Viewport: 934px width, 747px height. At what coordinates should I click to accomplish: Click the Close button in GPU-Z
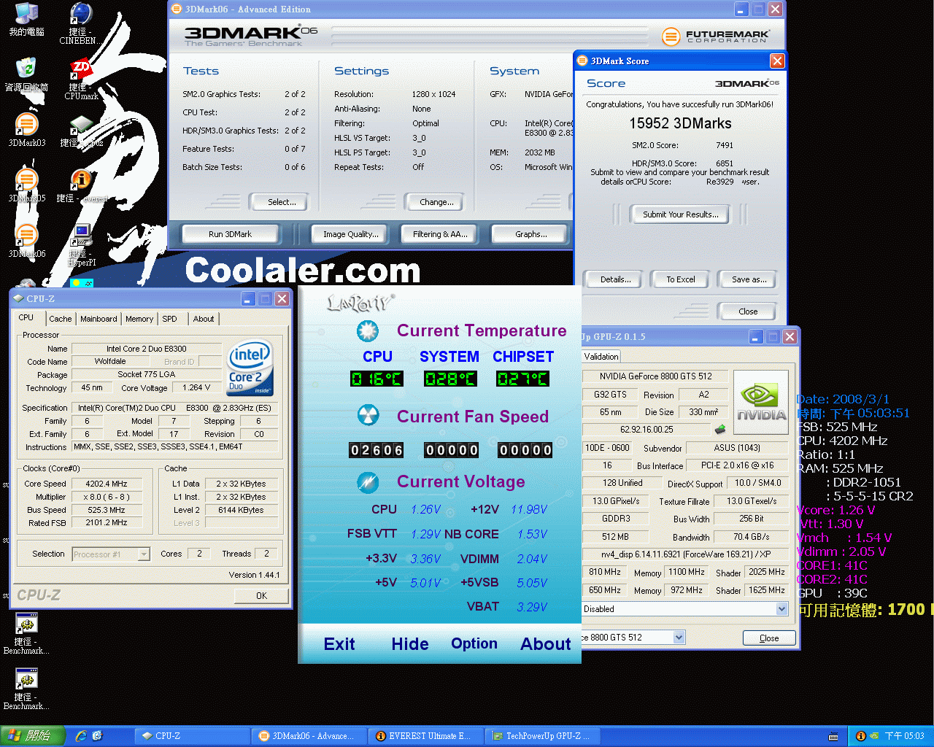coord(769,638)
